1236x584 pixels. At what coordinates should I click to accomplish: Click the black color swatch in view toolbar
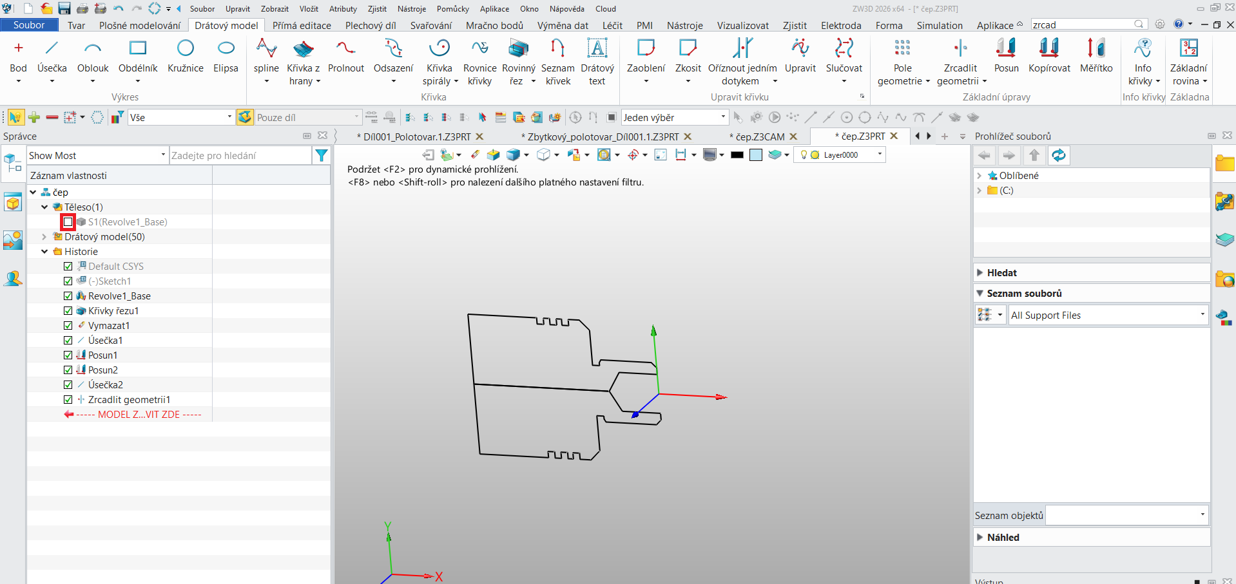pos(737,155)
